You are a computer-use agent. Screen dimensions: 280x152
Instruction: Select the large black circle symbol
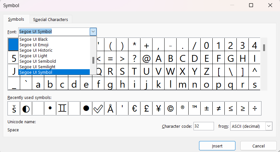coord(86,108)
